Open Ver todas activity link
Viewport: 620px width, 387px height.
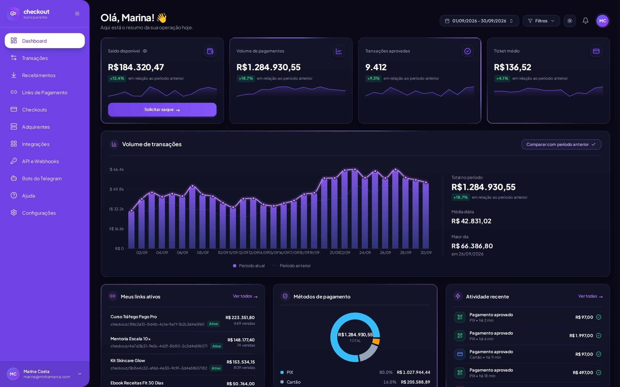590,296
